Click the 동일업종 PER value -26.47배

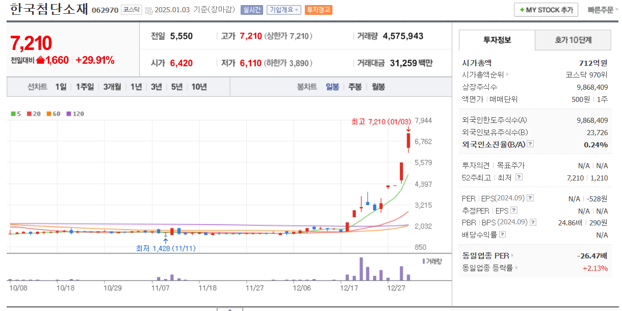pyautogui.click(x=592, y=255)
